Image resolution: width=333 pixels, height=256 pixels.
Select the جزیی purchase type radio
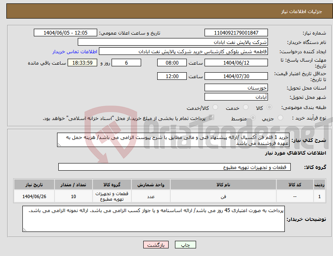point(280,118)
